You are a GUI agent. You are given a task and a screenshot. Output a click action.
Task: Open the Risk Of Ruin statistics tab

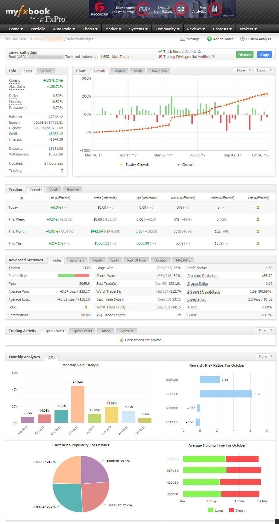(136, 260)
